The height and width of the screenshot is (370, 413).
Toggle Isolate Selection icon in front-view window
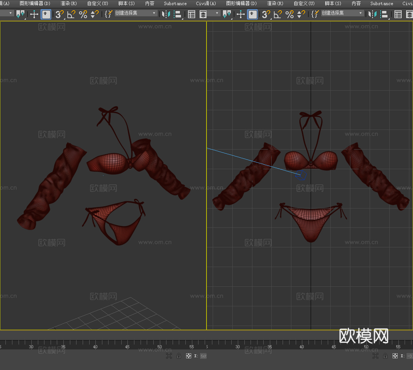pos(375,356)
